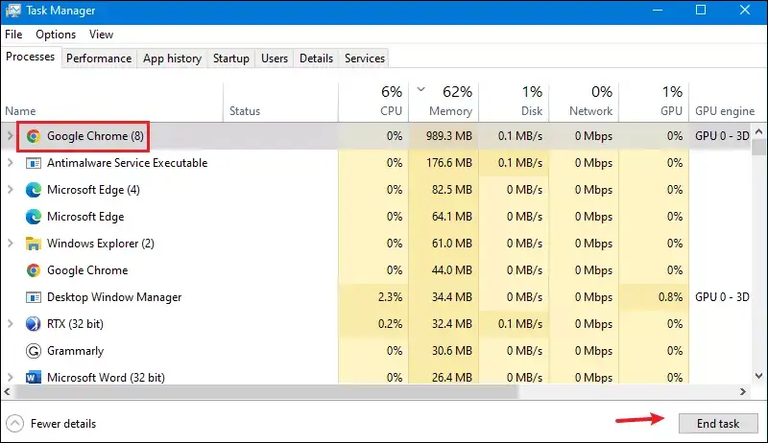The height and width of the screenshot is (443, 768).
Task: Click the 30.6 MB memory cell
Action: point(444,351)
